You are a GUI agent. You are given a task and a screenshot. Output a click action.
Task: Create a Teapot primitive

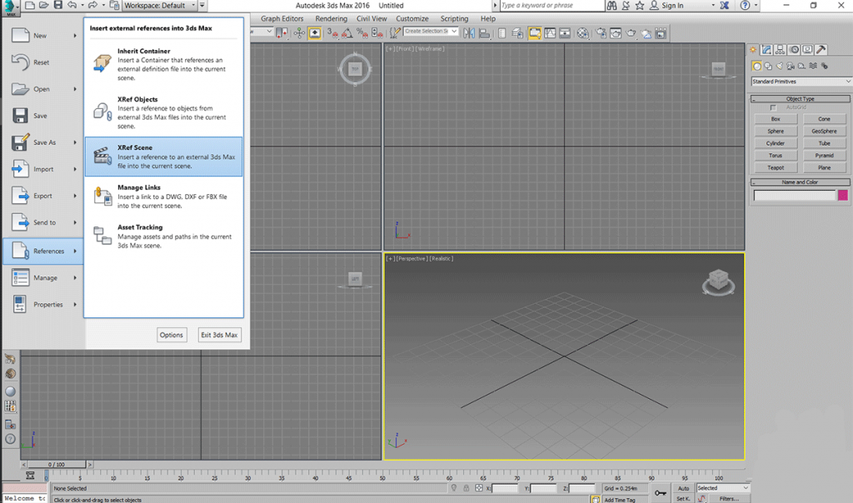[776, 167]
